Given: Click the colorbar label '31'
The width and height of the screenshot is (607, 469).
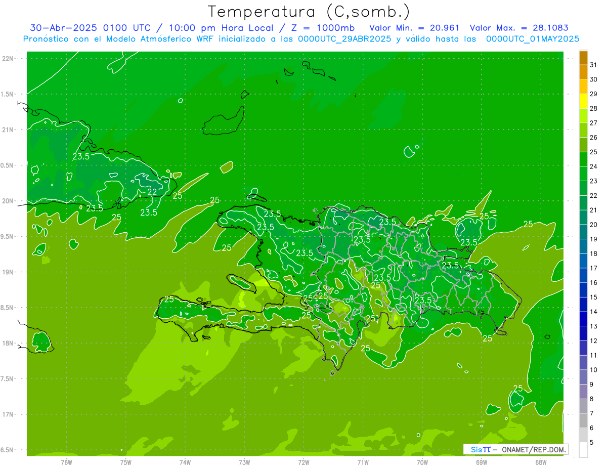Looking at the screenshot, I should 593,65.
